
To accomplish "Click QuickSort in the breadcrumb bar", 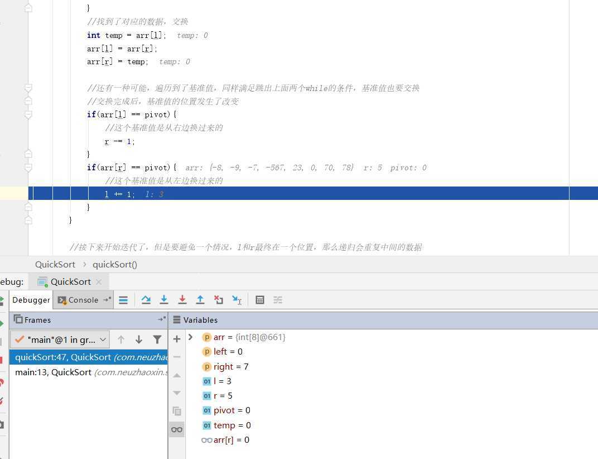I will coord(55,264).
